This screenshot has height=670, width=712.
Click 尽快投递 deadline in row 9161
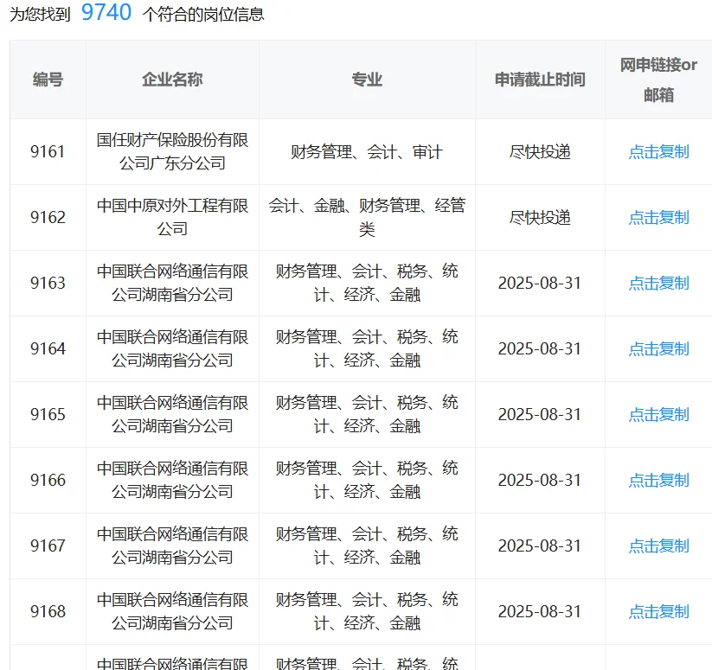pyautogui.click(x=540, y=151)
